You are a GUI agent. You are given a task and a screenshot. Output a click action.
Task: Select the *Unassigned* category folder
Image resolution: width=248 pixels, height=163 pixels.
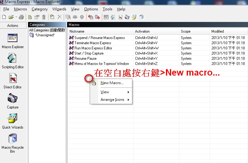point(42,35)
